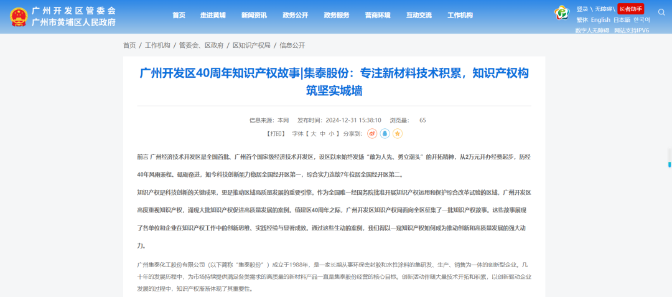Click the blue article headline

334,82
